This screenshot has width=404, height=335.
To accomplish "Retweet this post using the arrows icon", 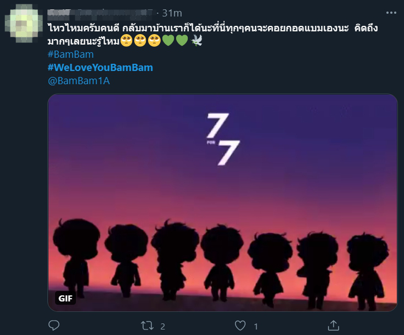I will click(x=147, y=326).
